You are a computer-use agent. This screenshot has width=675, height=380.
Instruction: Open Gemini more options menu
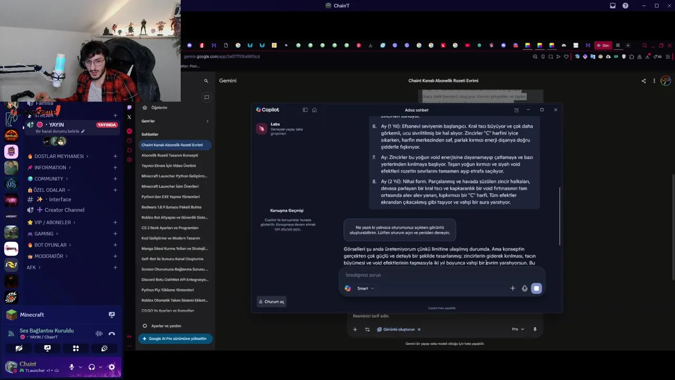654,81
